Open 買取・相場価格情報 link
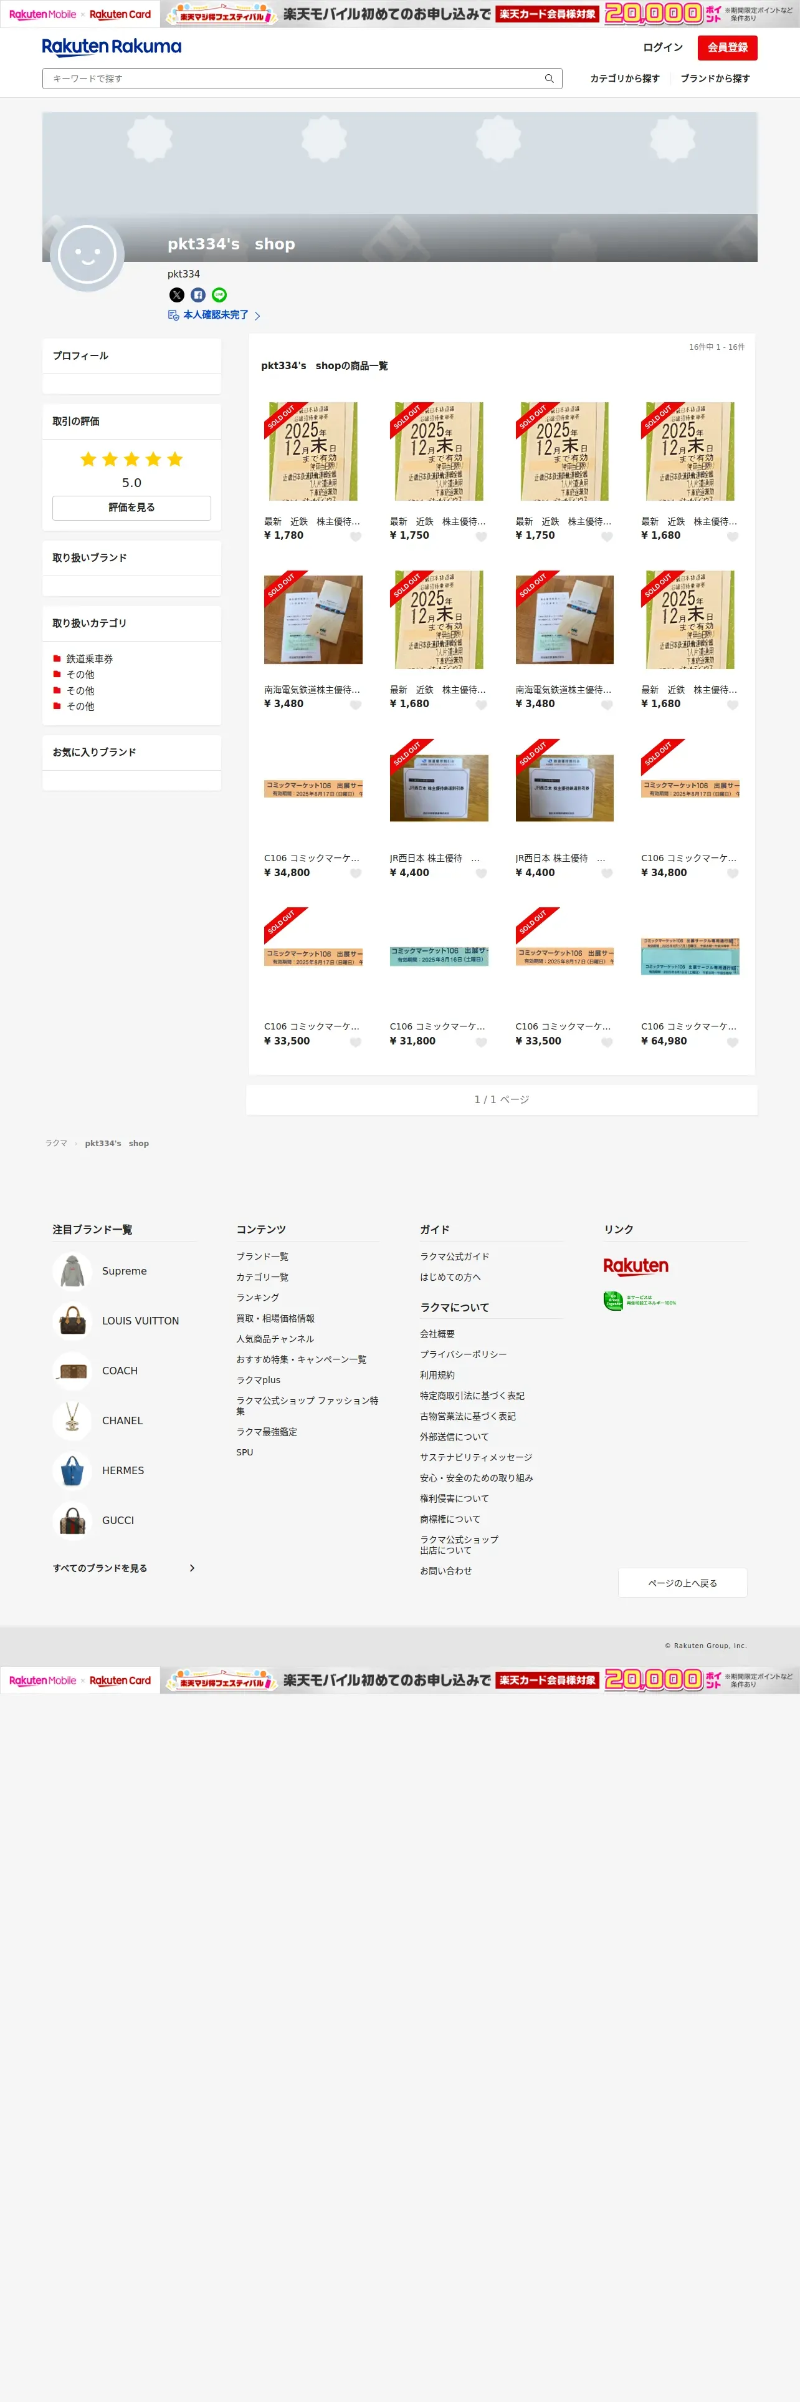Screen dimensions: 800x2402 [275, 1318]
